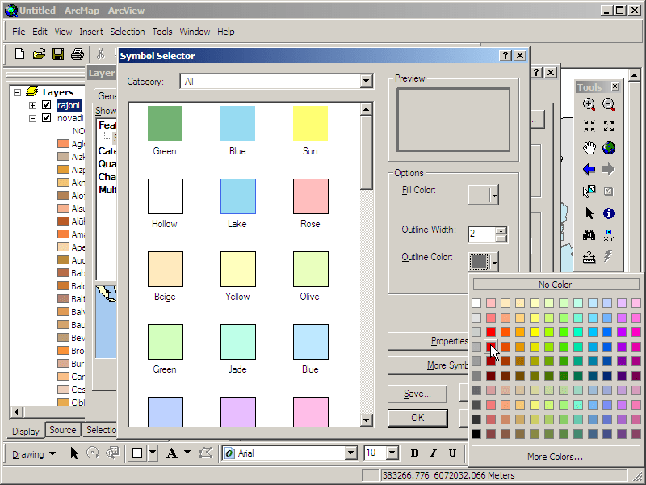Collapse the novadi layer tree node
This screenshot has width=646, height=485.
pyautogui.click(x=32, y=118)
